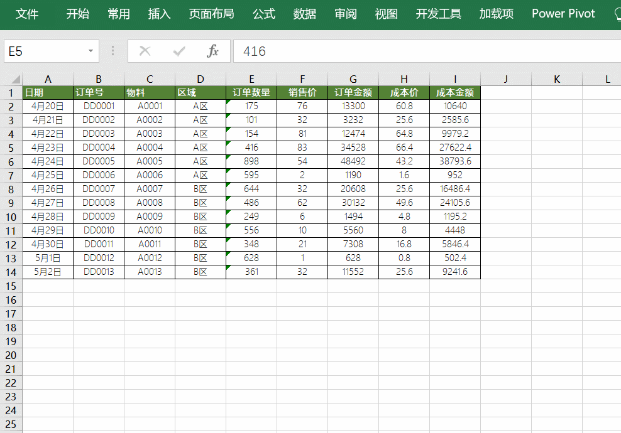Screen dimensions: 621x433
Task: Select the order amount cell 11552
Action: point(353,272)
